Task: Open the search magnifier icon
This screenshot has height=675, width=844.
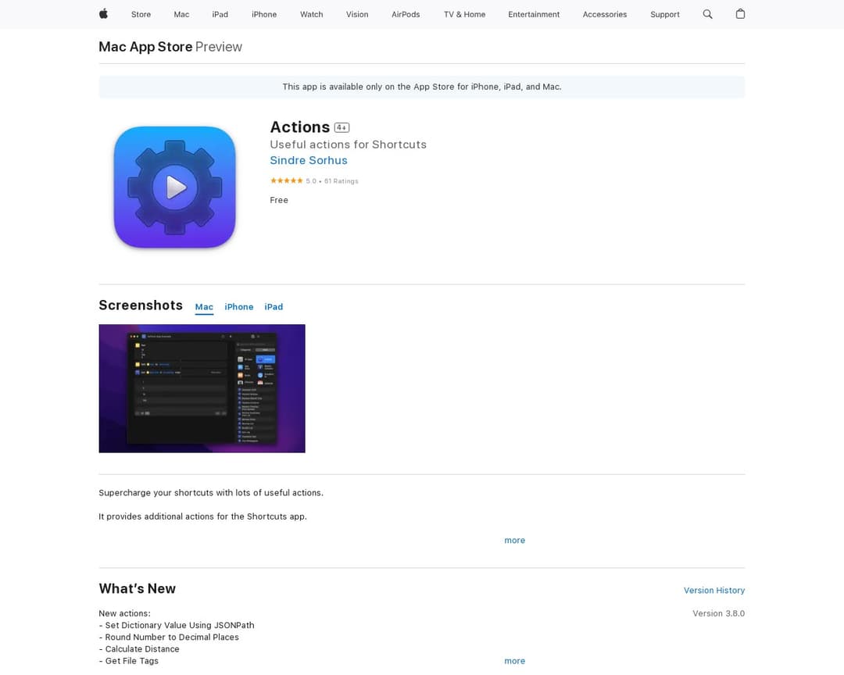Action: (x=707, y=14)
